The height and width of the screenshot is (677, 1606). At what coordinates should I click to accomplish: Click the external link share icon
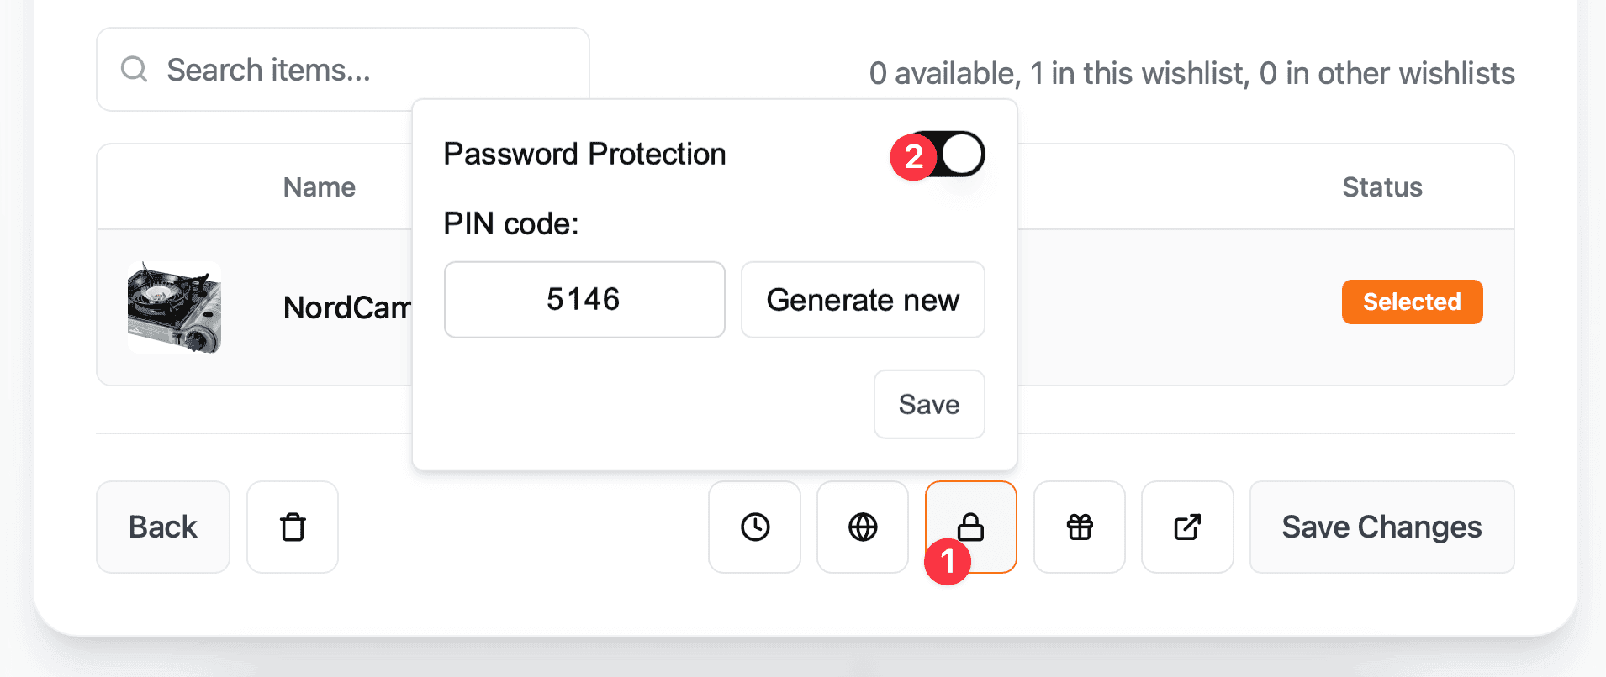click(1187, 527)
